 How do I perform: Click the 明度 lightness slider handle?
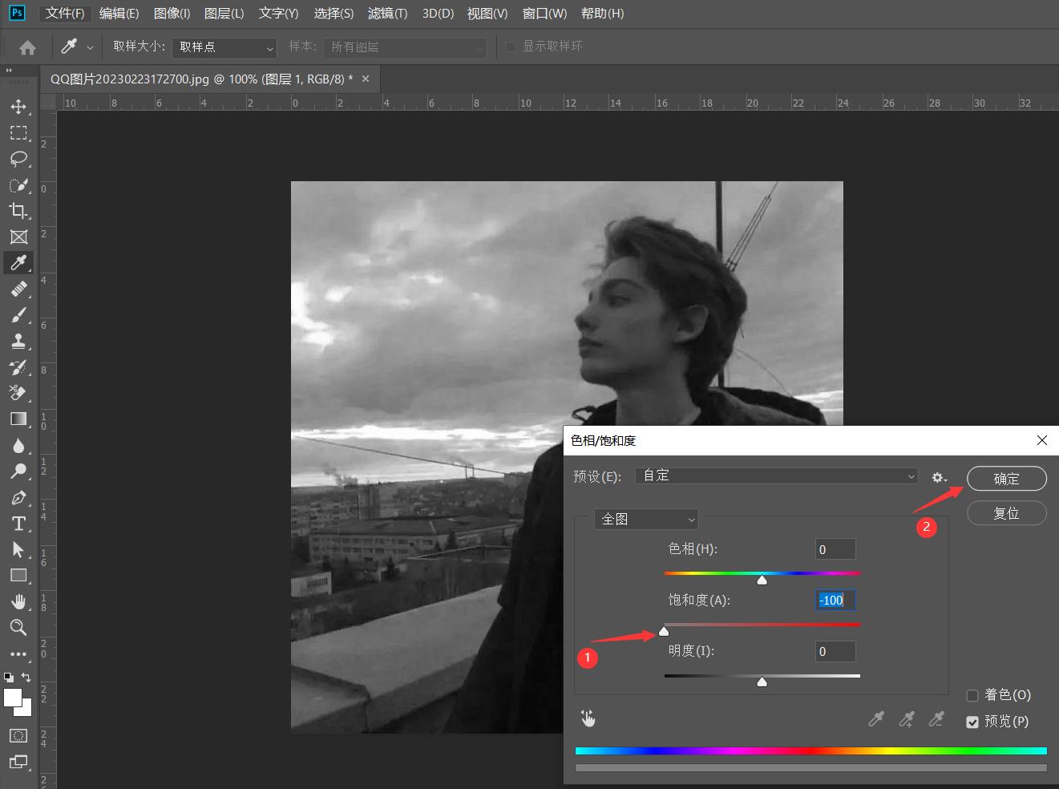762,682
